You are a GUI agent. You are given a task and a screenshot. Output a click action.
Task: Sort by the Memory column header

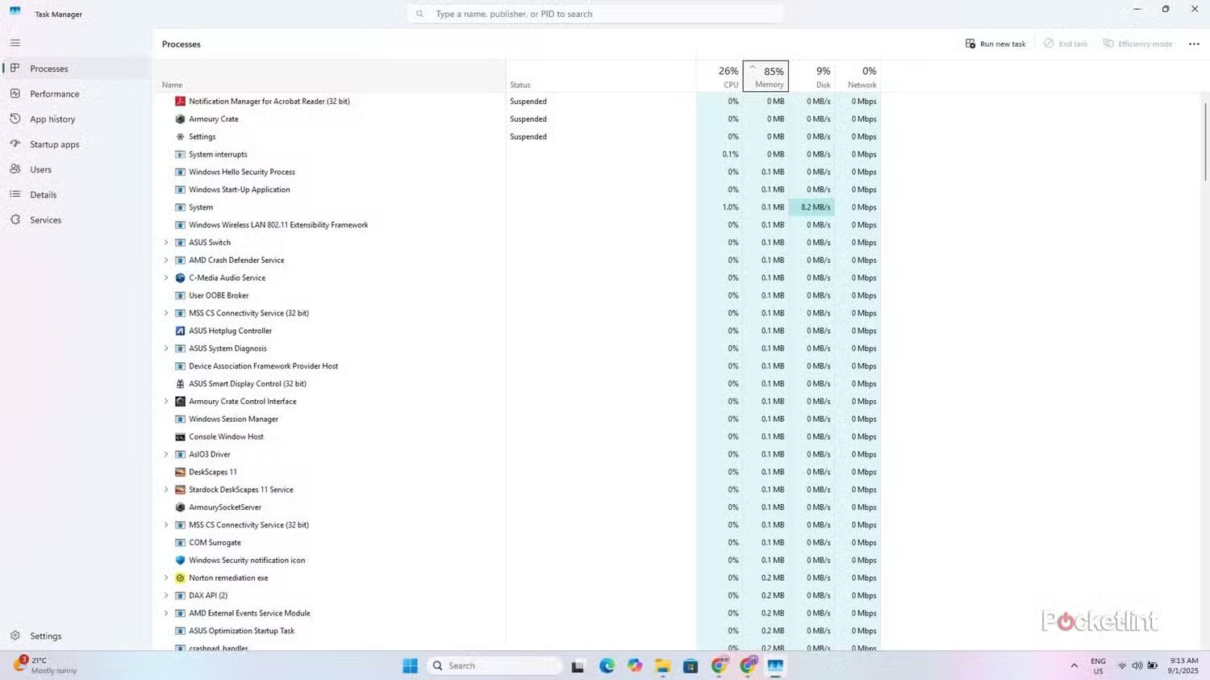[766, 77]
